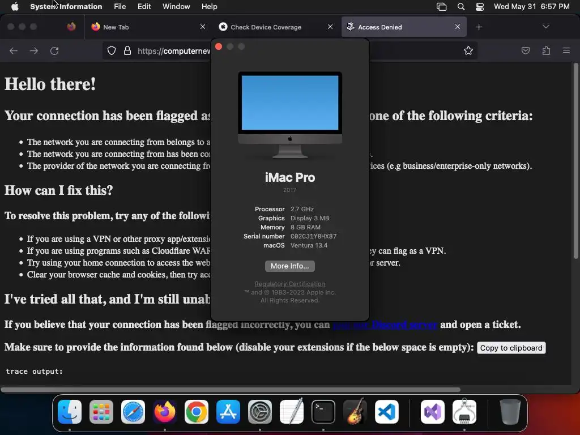
Task: Open the Discord server link
Action: coord(385,325)
